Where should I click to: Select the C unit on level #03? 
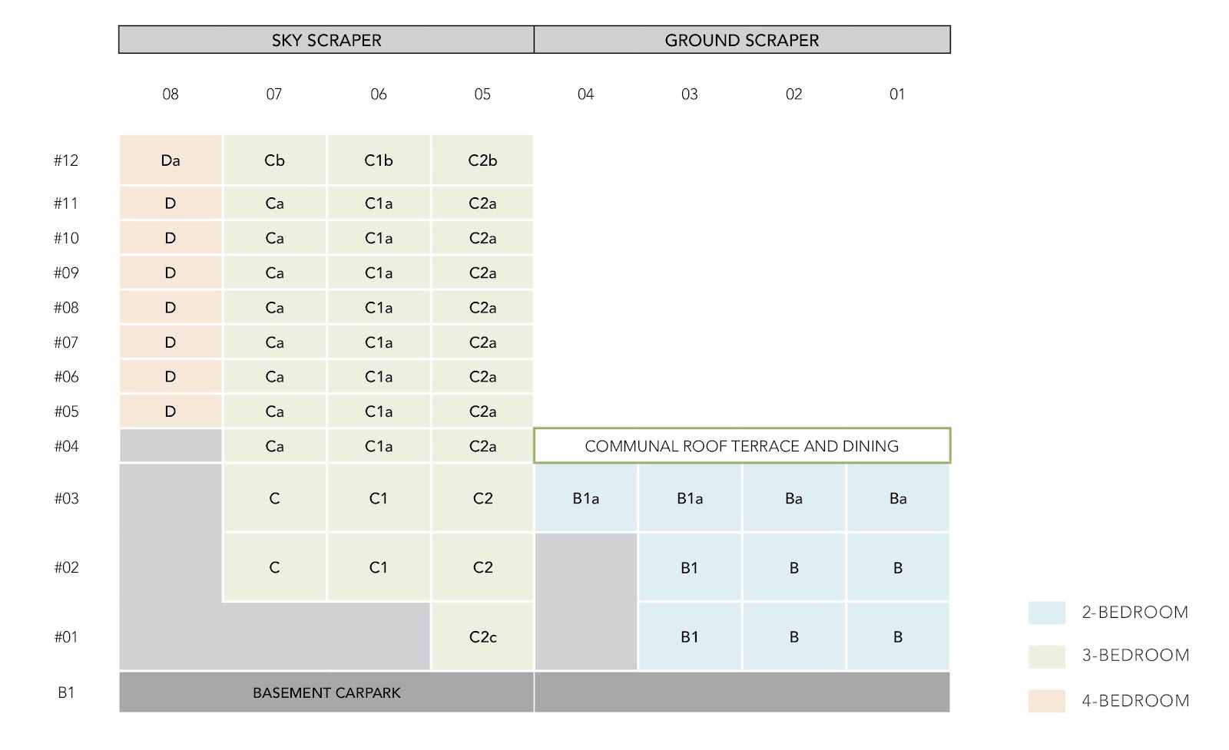pyautogui.click(x=274, y=497)
